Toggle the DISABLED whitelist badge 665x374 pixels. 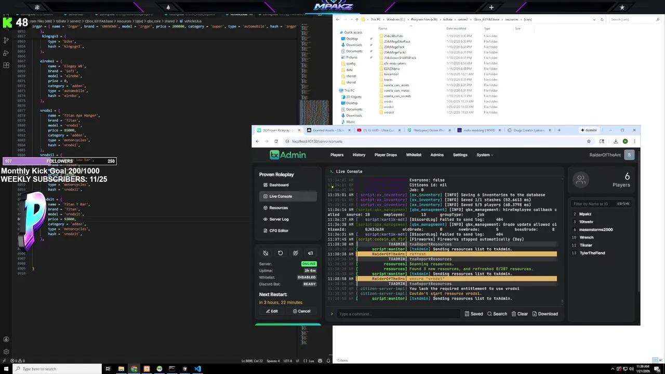pos(306,277)
